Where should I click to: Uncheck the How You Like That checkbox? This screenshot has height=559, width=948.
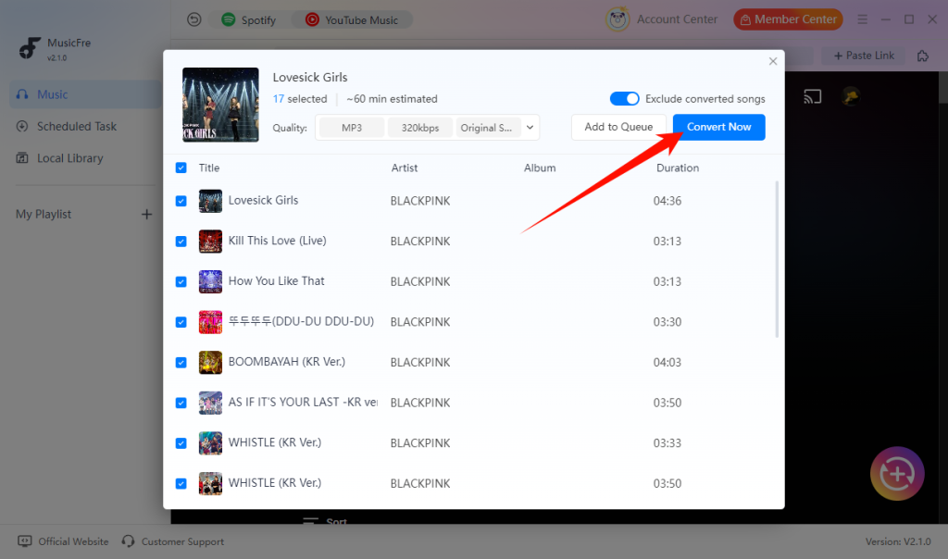click(x=181, y=281)
